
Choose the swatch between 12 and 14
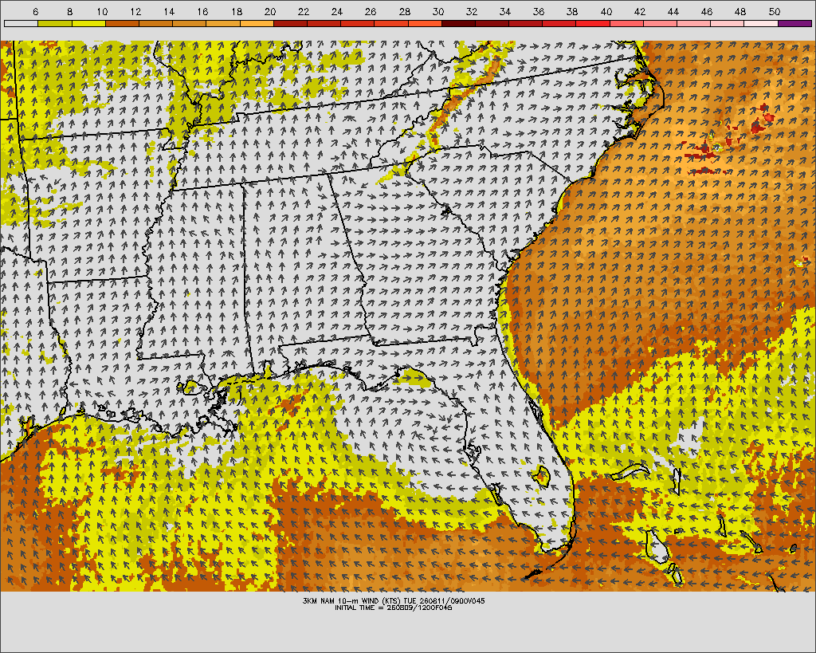(x=155, y=23)
